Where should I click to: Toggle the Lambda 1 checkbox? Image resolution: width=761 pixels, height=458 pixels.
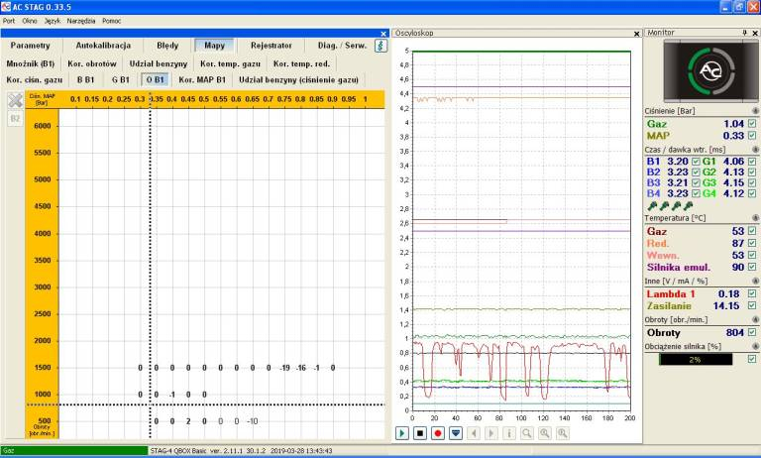[x=752, y=293]
